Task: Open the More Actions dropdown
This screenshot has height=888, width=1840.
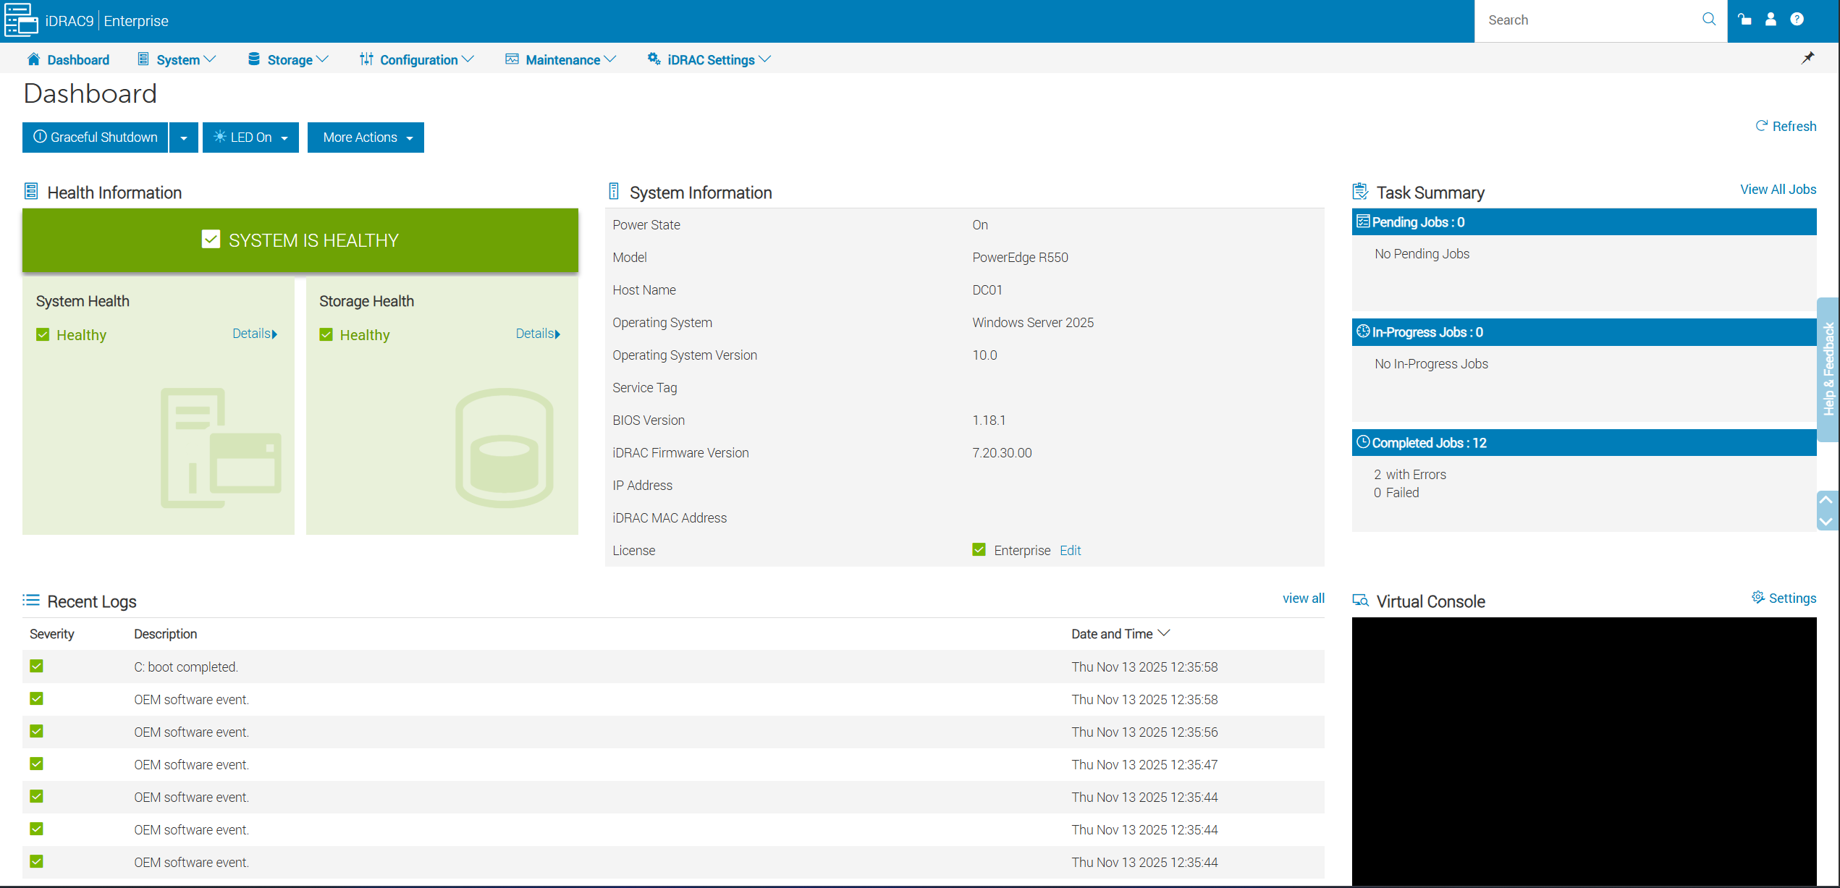Action: [x=366, y=137]
